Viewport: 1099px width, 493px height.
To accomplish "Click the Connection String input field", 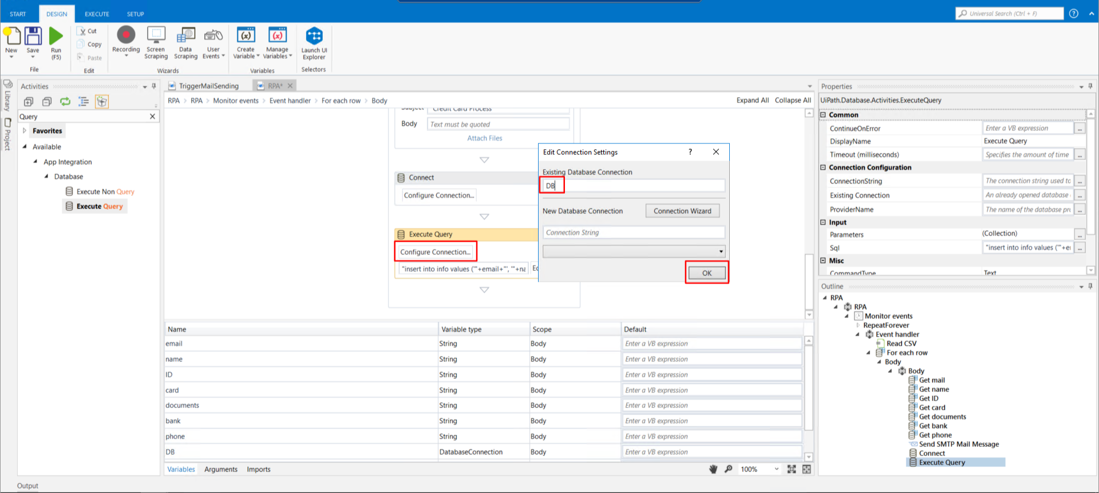I will [633, 233].
